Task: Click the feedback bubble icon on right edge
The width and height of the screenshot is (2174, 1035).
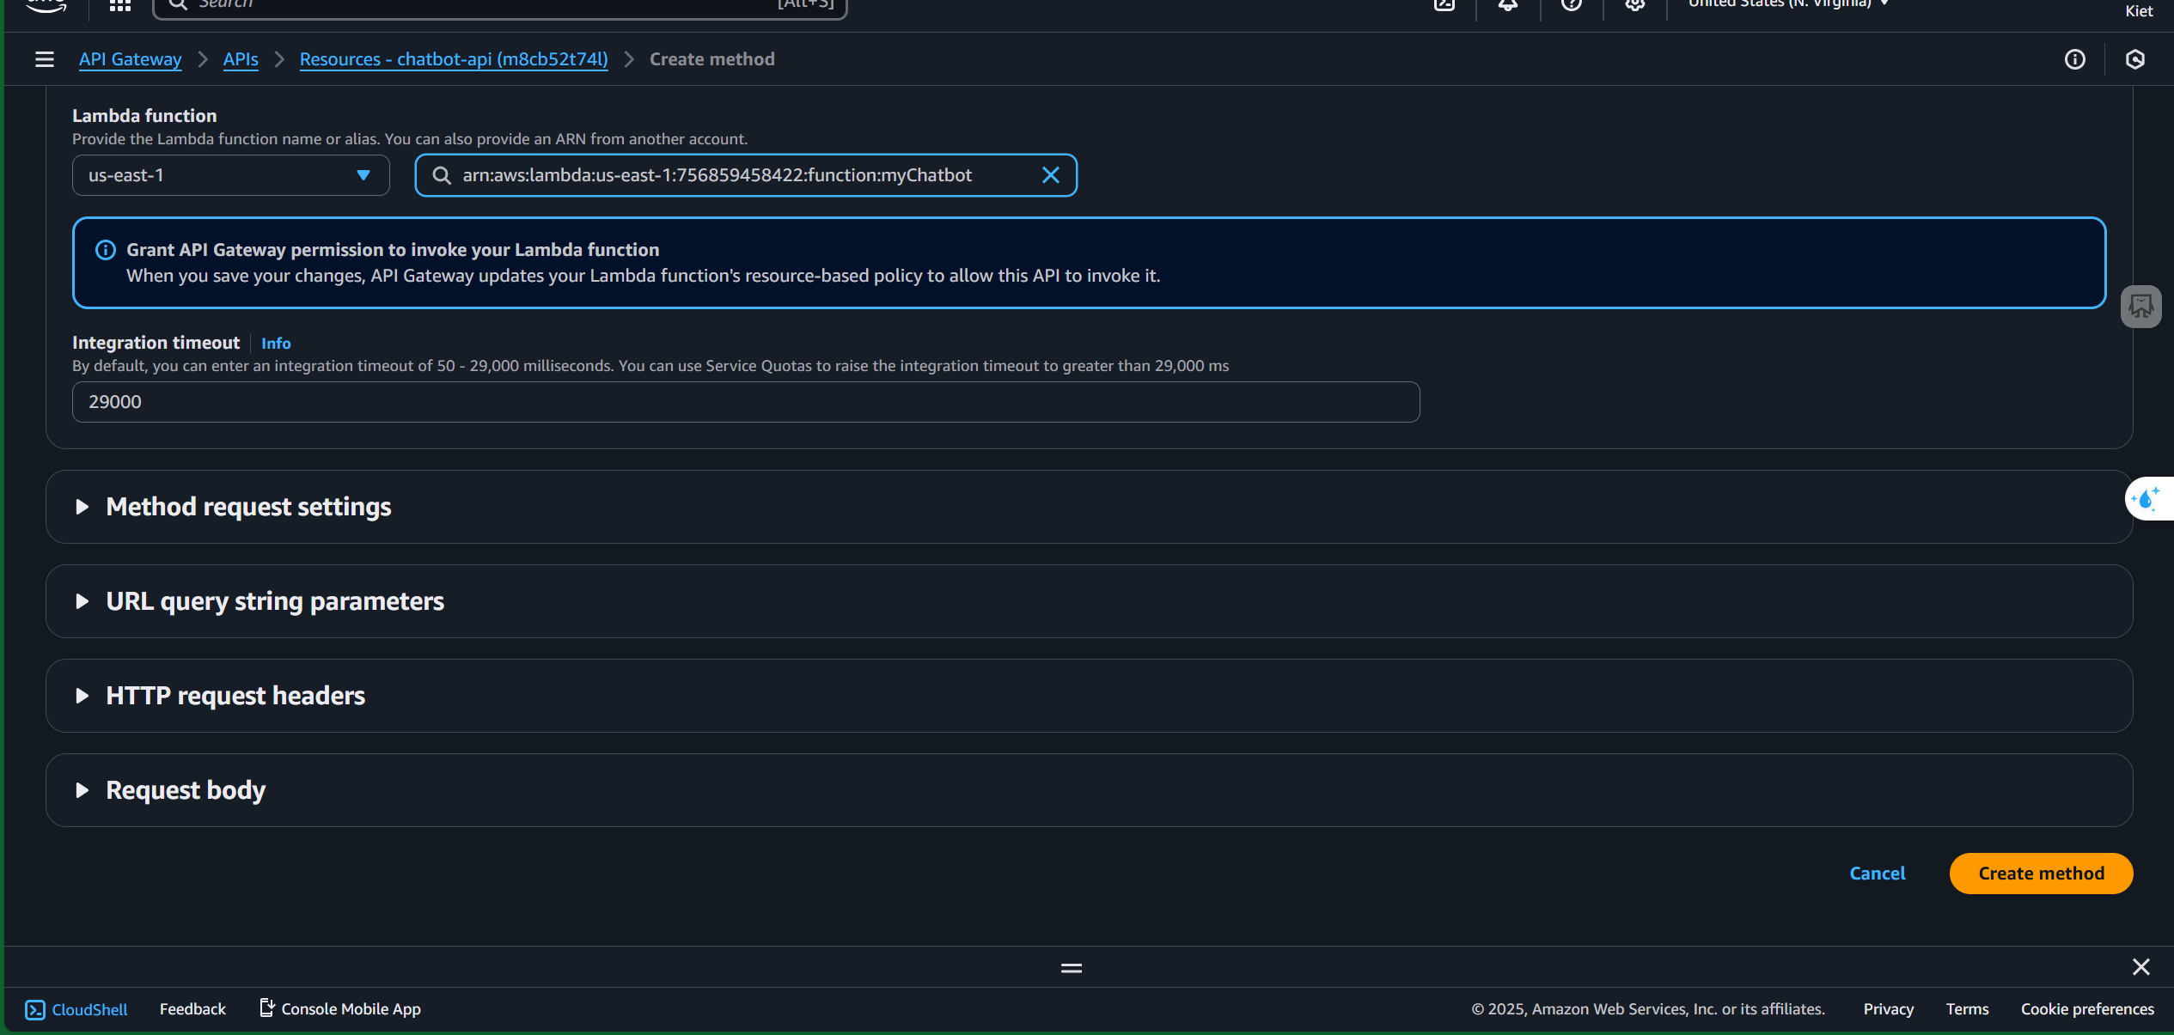Action: pyautogui.click(x=2140, y=306)
